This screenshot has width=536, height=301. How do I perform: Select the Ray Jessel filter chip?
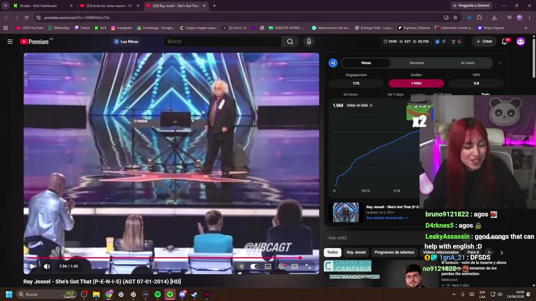point(356,253)
